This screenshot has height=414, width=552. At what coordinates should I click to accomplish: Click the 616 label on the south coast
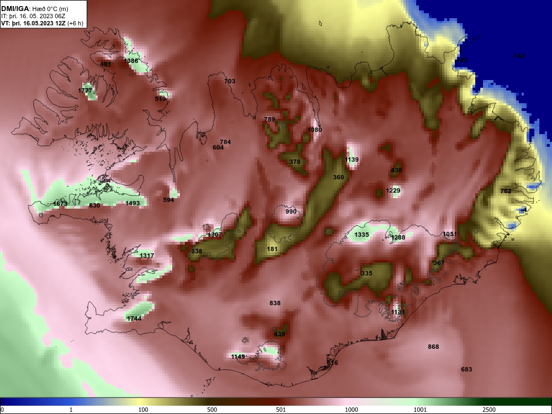[x=332, y=363]
